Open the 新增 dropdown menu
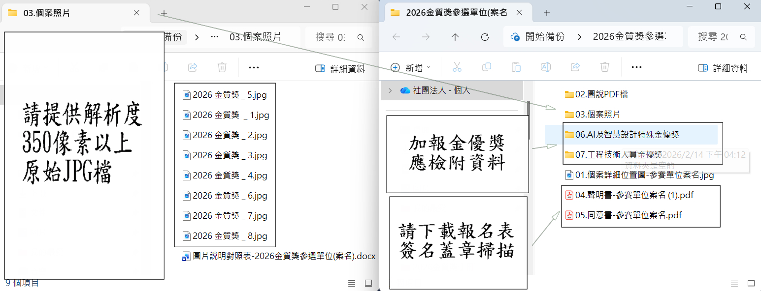 pyautogui.click(x=411, y=68)
